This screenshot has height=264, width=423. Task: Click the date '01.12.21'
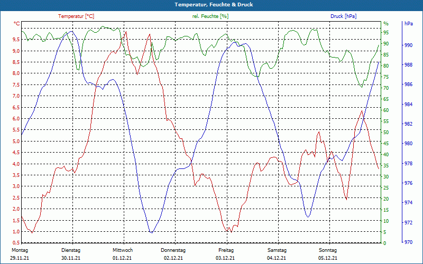click(122, 258)
